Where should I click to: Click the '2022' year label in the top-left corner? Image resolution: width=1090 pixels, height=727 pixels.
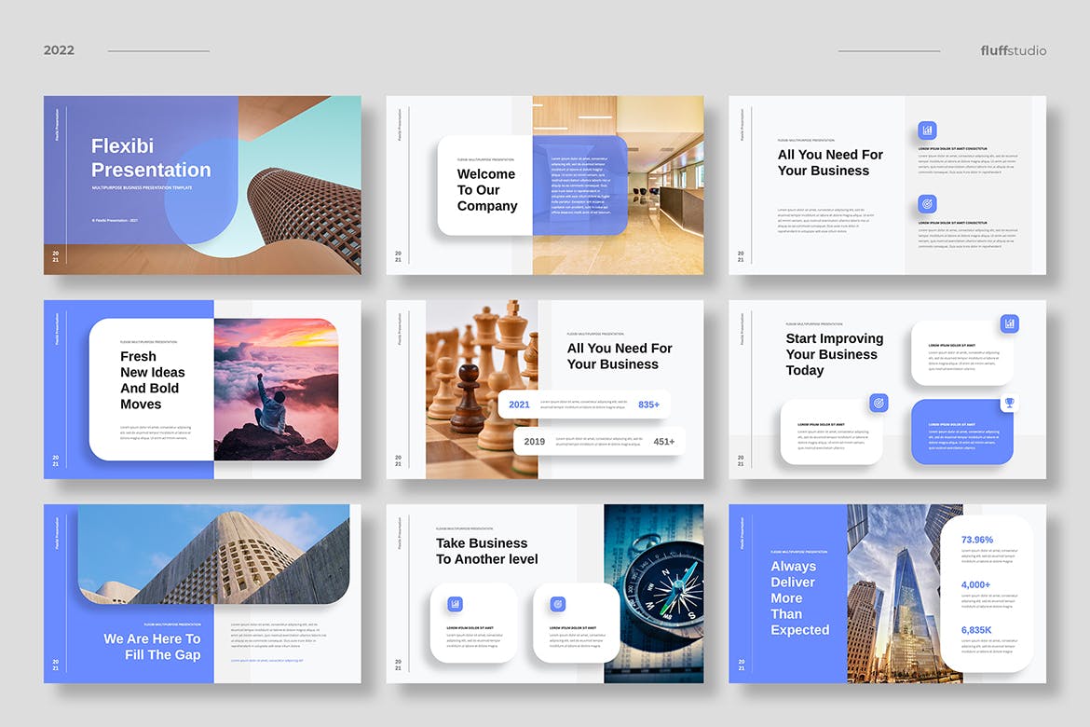coord(59,49)
